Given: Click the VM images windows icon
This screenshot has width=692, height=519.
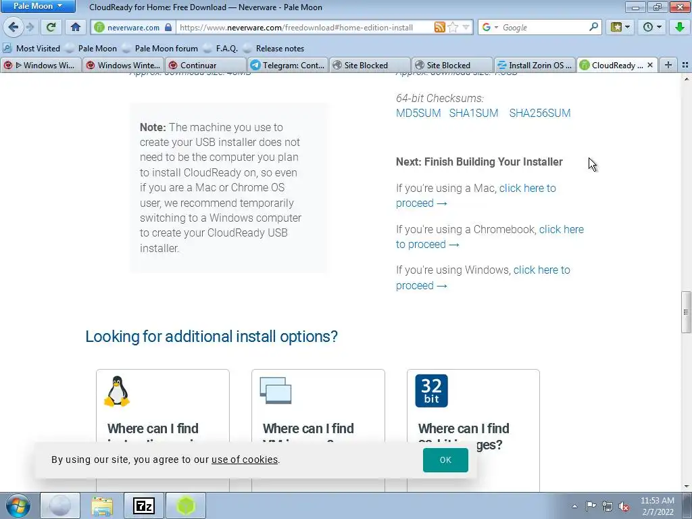Looking at the screenshot, I should click(x=276, y=390).
